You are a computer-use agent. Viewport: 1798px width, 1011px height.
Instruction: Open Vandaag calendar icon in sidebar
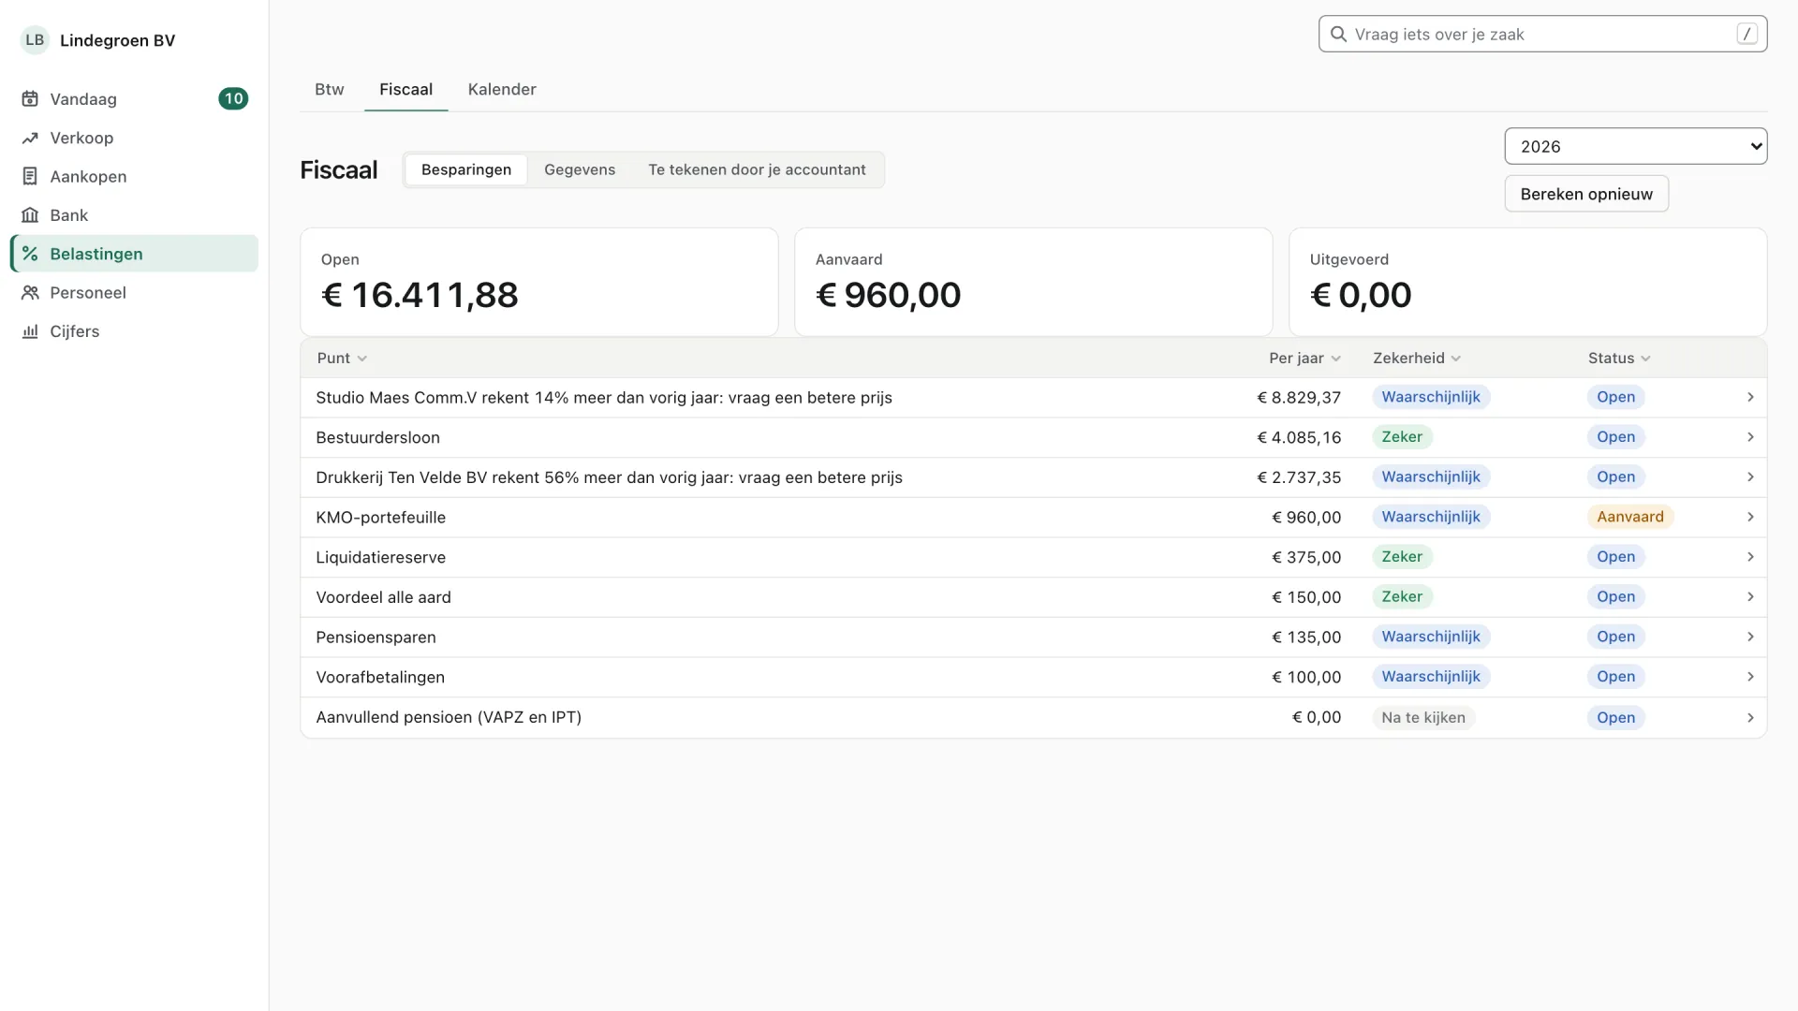(30, 99)
